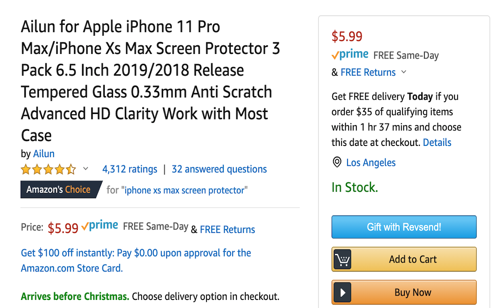493x308 pixels.
Task: View the 32 answered questions
Action: coord(219,169)
